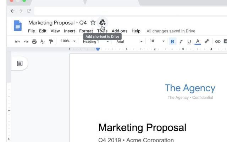
Task: Open the Add-ons menu
Action: pyautogui.click(x=120, y=31)
